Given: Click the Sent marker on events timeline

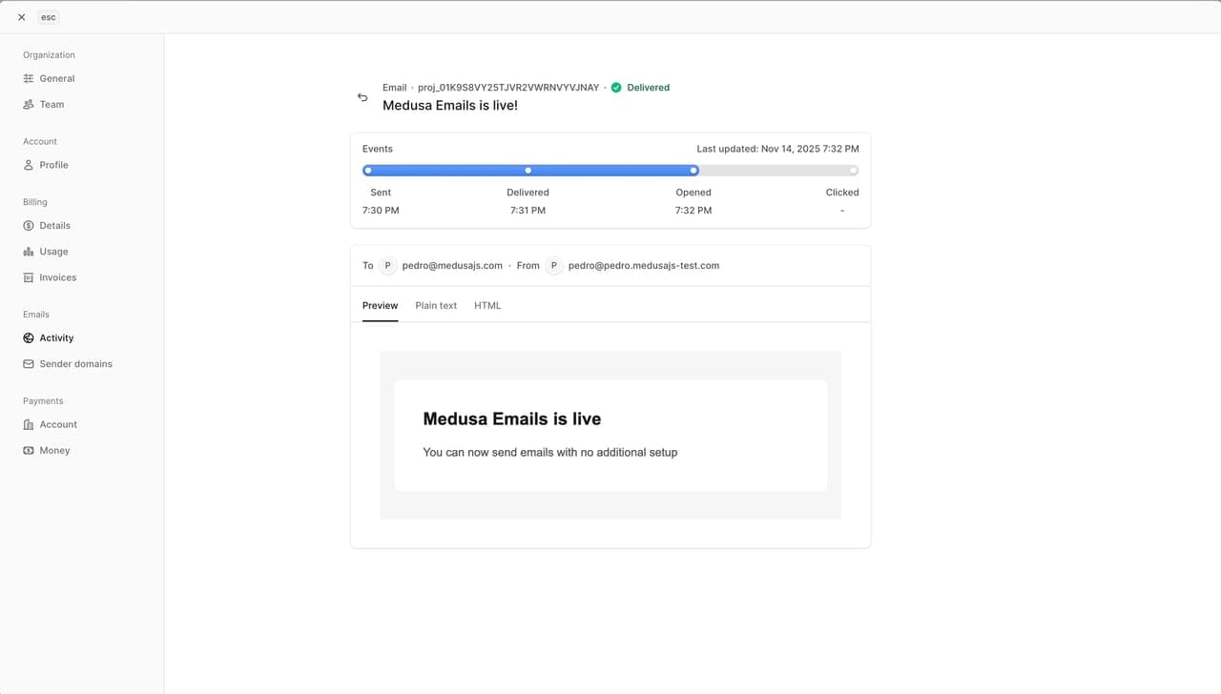Looking at the screenshot, I should point(368,171).
